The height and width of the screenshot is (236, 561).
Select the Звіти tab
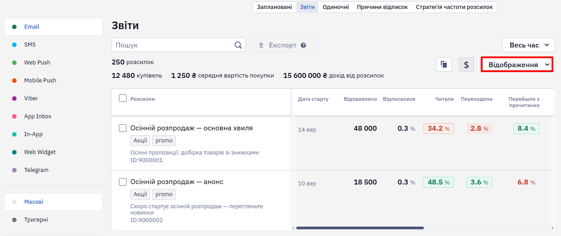pos(307,7)
